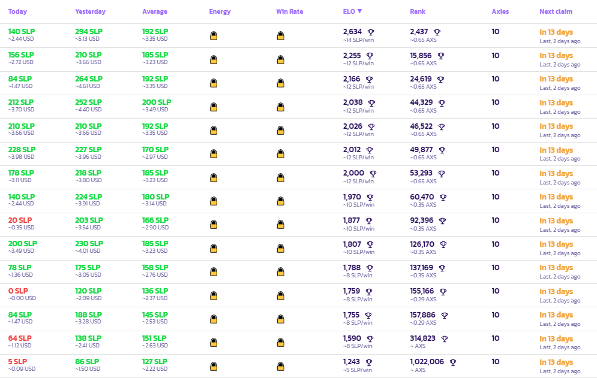Image resolution: width=597 pixels, height=378 pixels.
Task: Select the Win Rate lock in the 1,970 ELO row
Action: pos(281,201)
